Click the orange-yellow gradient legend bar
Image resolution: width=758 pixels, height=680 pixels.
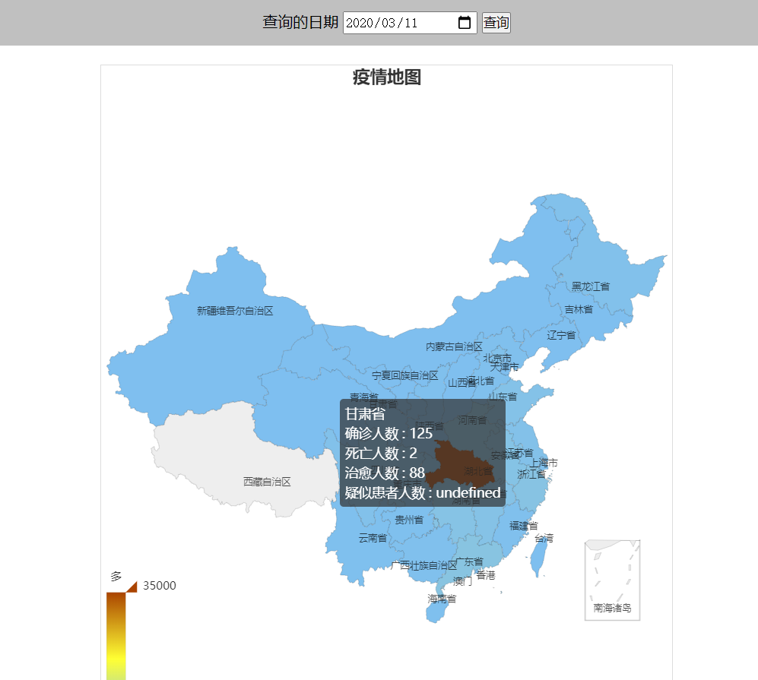116,636
